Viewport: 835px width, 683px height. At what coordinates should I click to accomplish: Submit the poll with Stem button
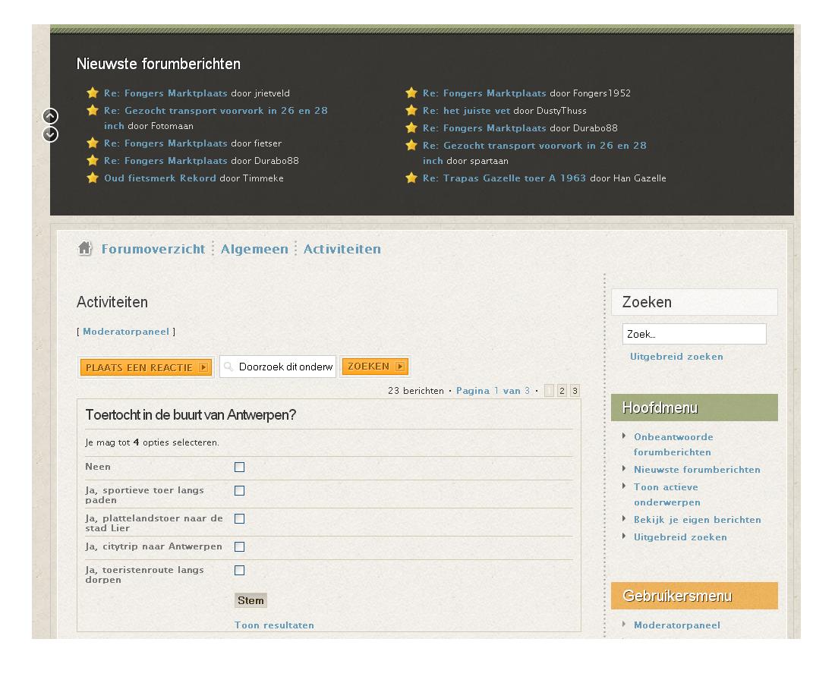(x=250, y=600)
